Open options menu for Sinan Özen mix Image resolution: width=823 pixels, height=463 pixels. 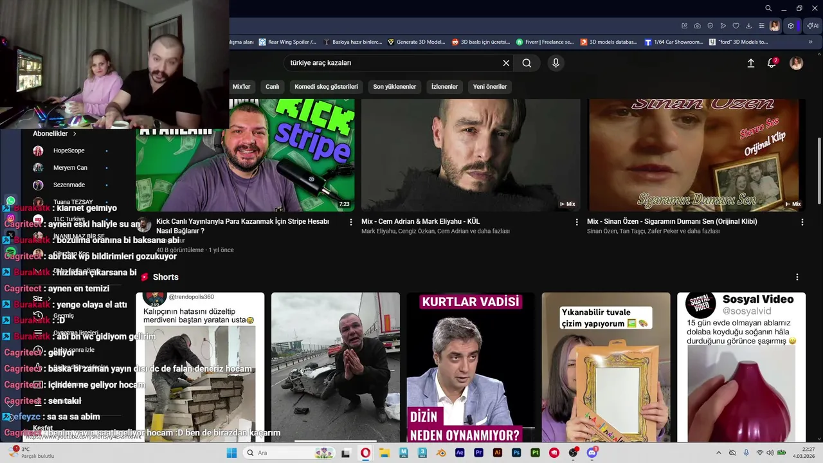[x=802, y=222]
